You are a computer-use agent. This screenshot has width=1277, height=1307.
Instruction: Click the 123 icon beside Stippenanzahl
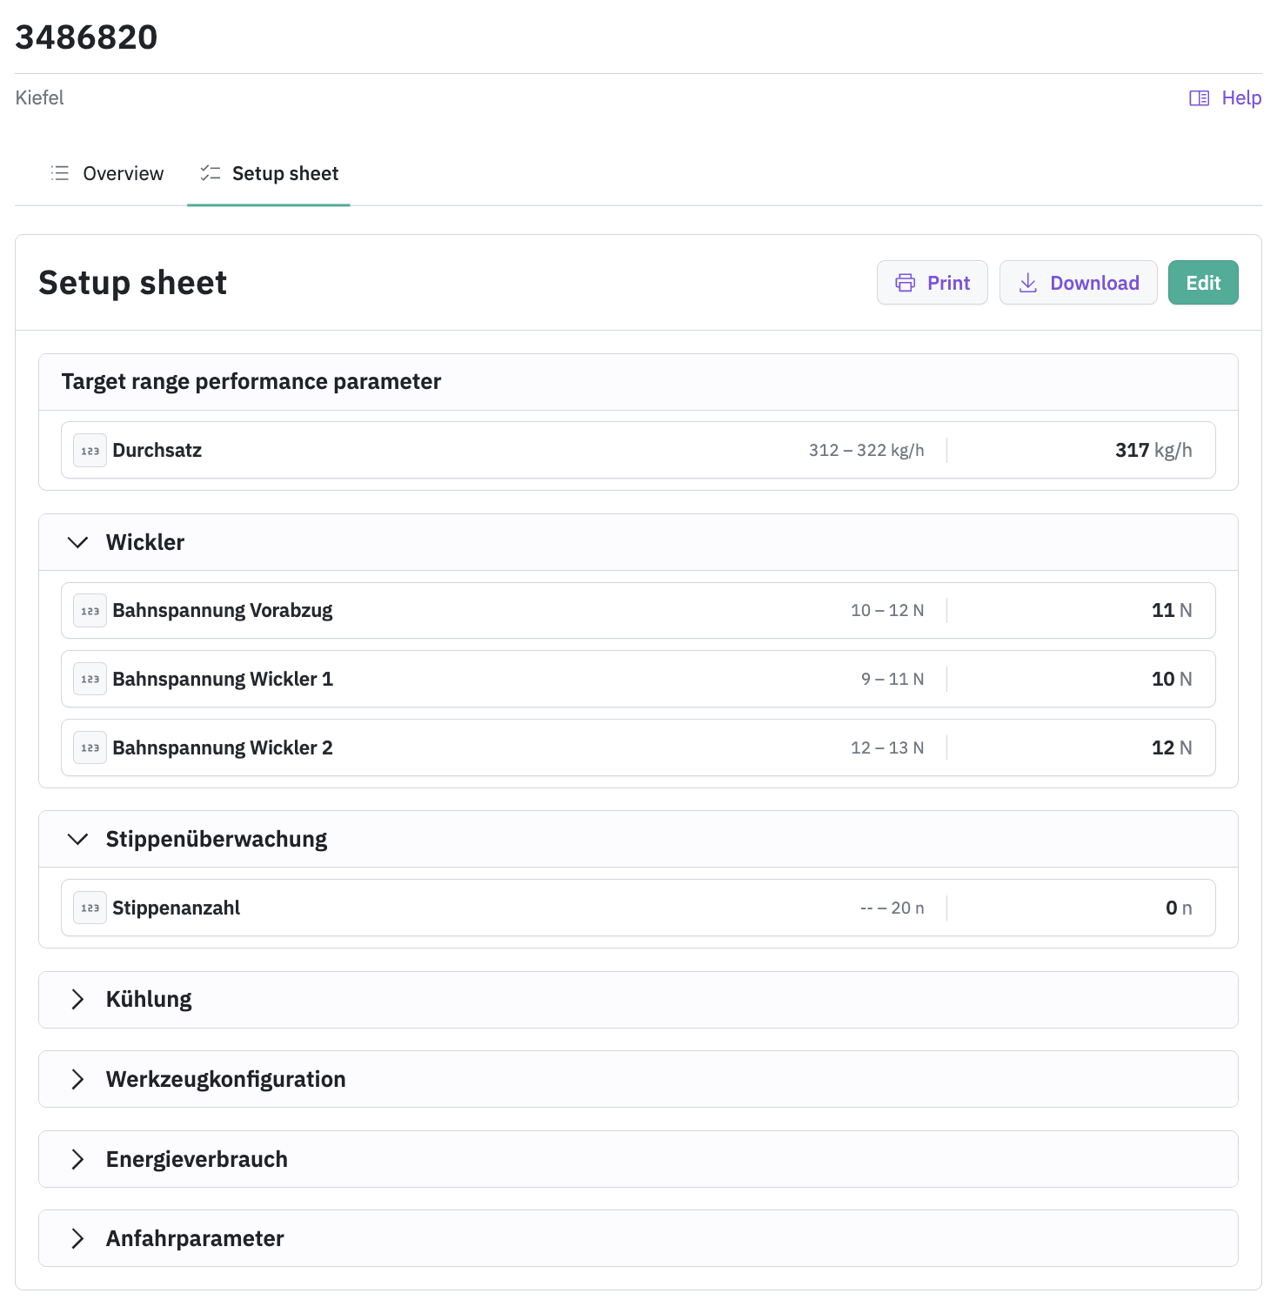(90, 908)
